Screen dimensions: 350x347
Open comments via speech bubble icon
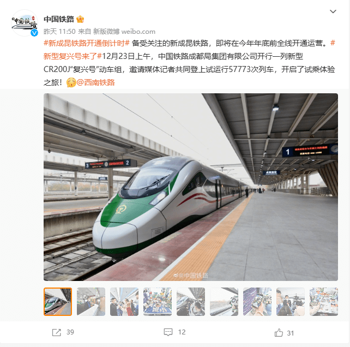pyautogui.click(x=168, y=332)
